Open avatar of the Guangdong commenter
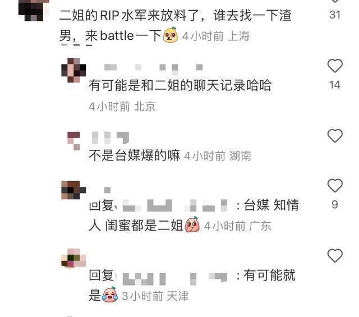 pyautogui.click(x=73, y=190)
